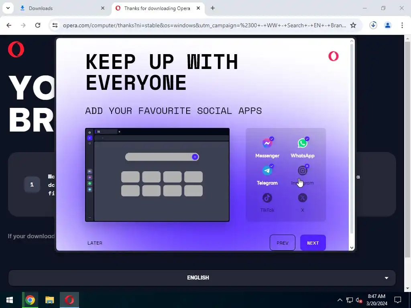The image size is (411, 308).
Task: Bookmark this page with the star
Action: (353, 25)
